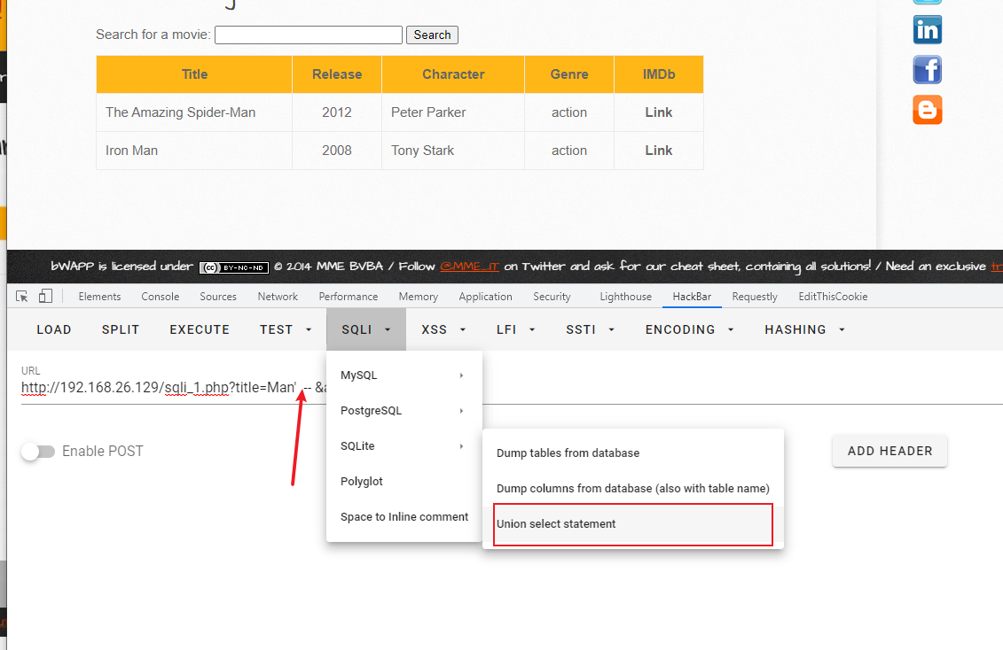Screen dimensions: 1003x650
Task: Click the Genre column header
Action: pyautogui.click(x=569, y=74)
